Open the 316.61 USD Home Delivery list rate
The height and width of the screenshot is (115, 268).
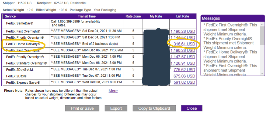point(184,44)
